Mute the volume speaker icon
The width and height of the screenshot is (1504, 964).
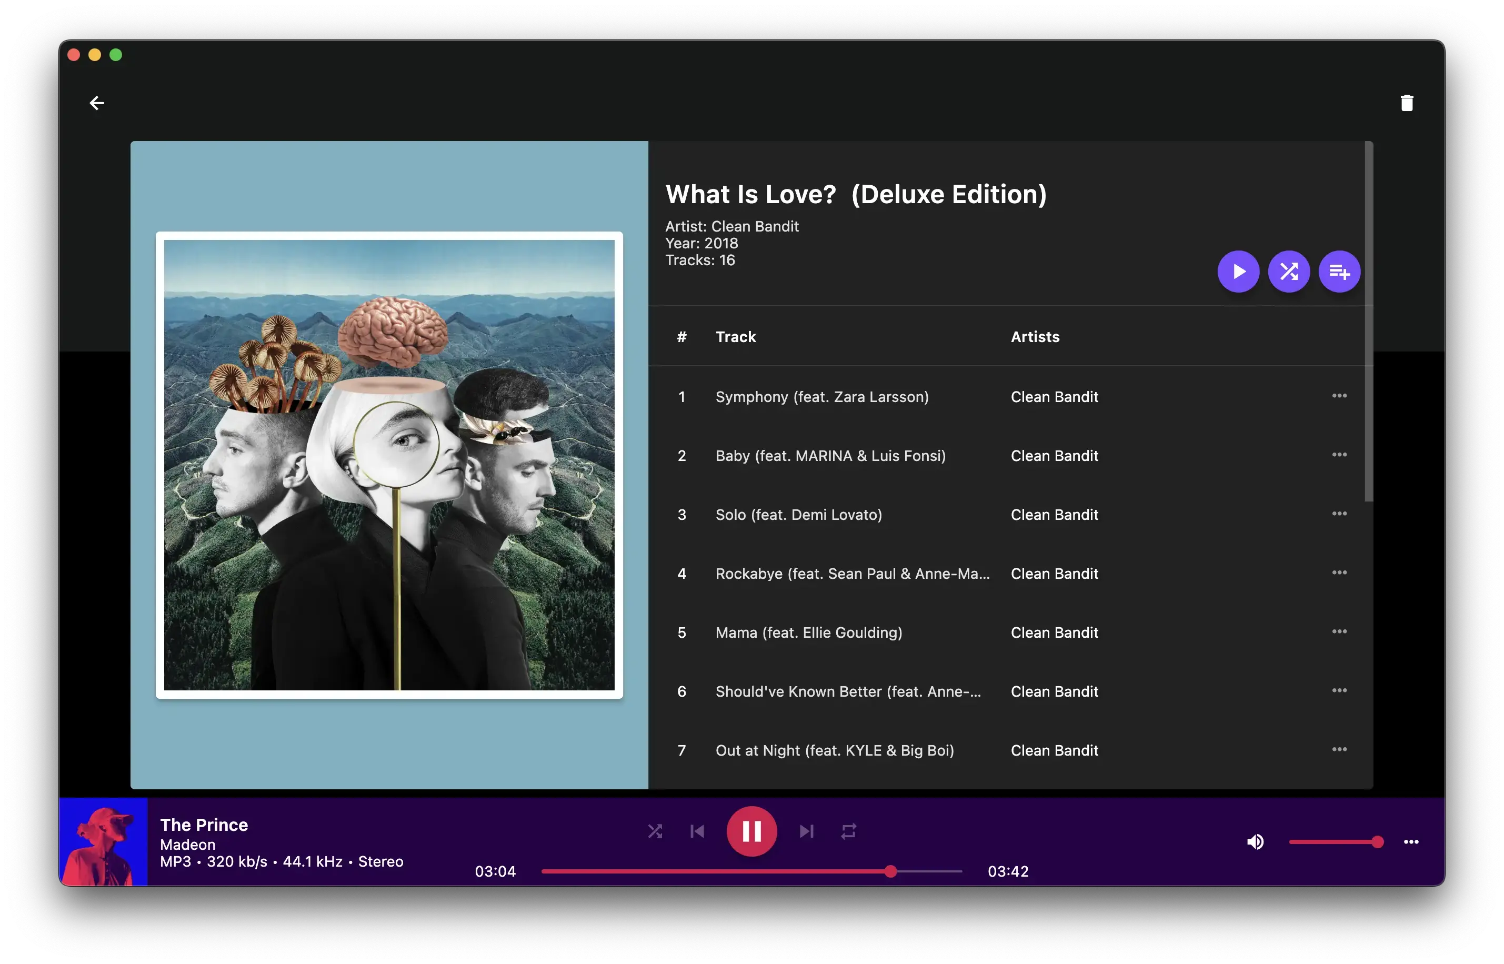[1255, 842]
